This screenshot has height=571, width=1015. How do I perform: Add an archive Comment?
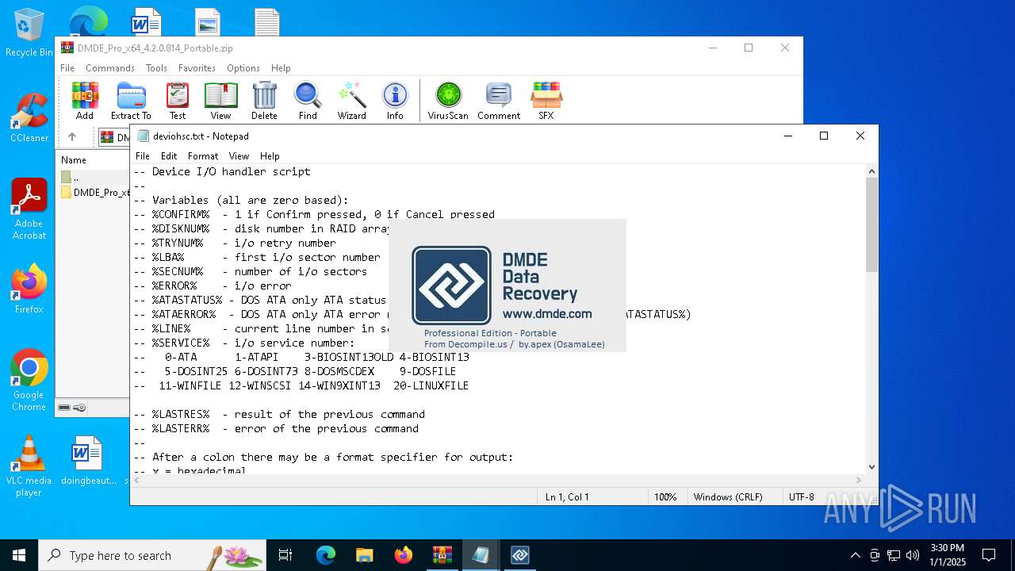click(499, 101)
